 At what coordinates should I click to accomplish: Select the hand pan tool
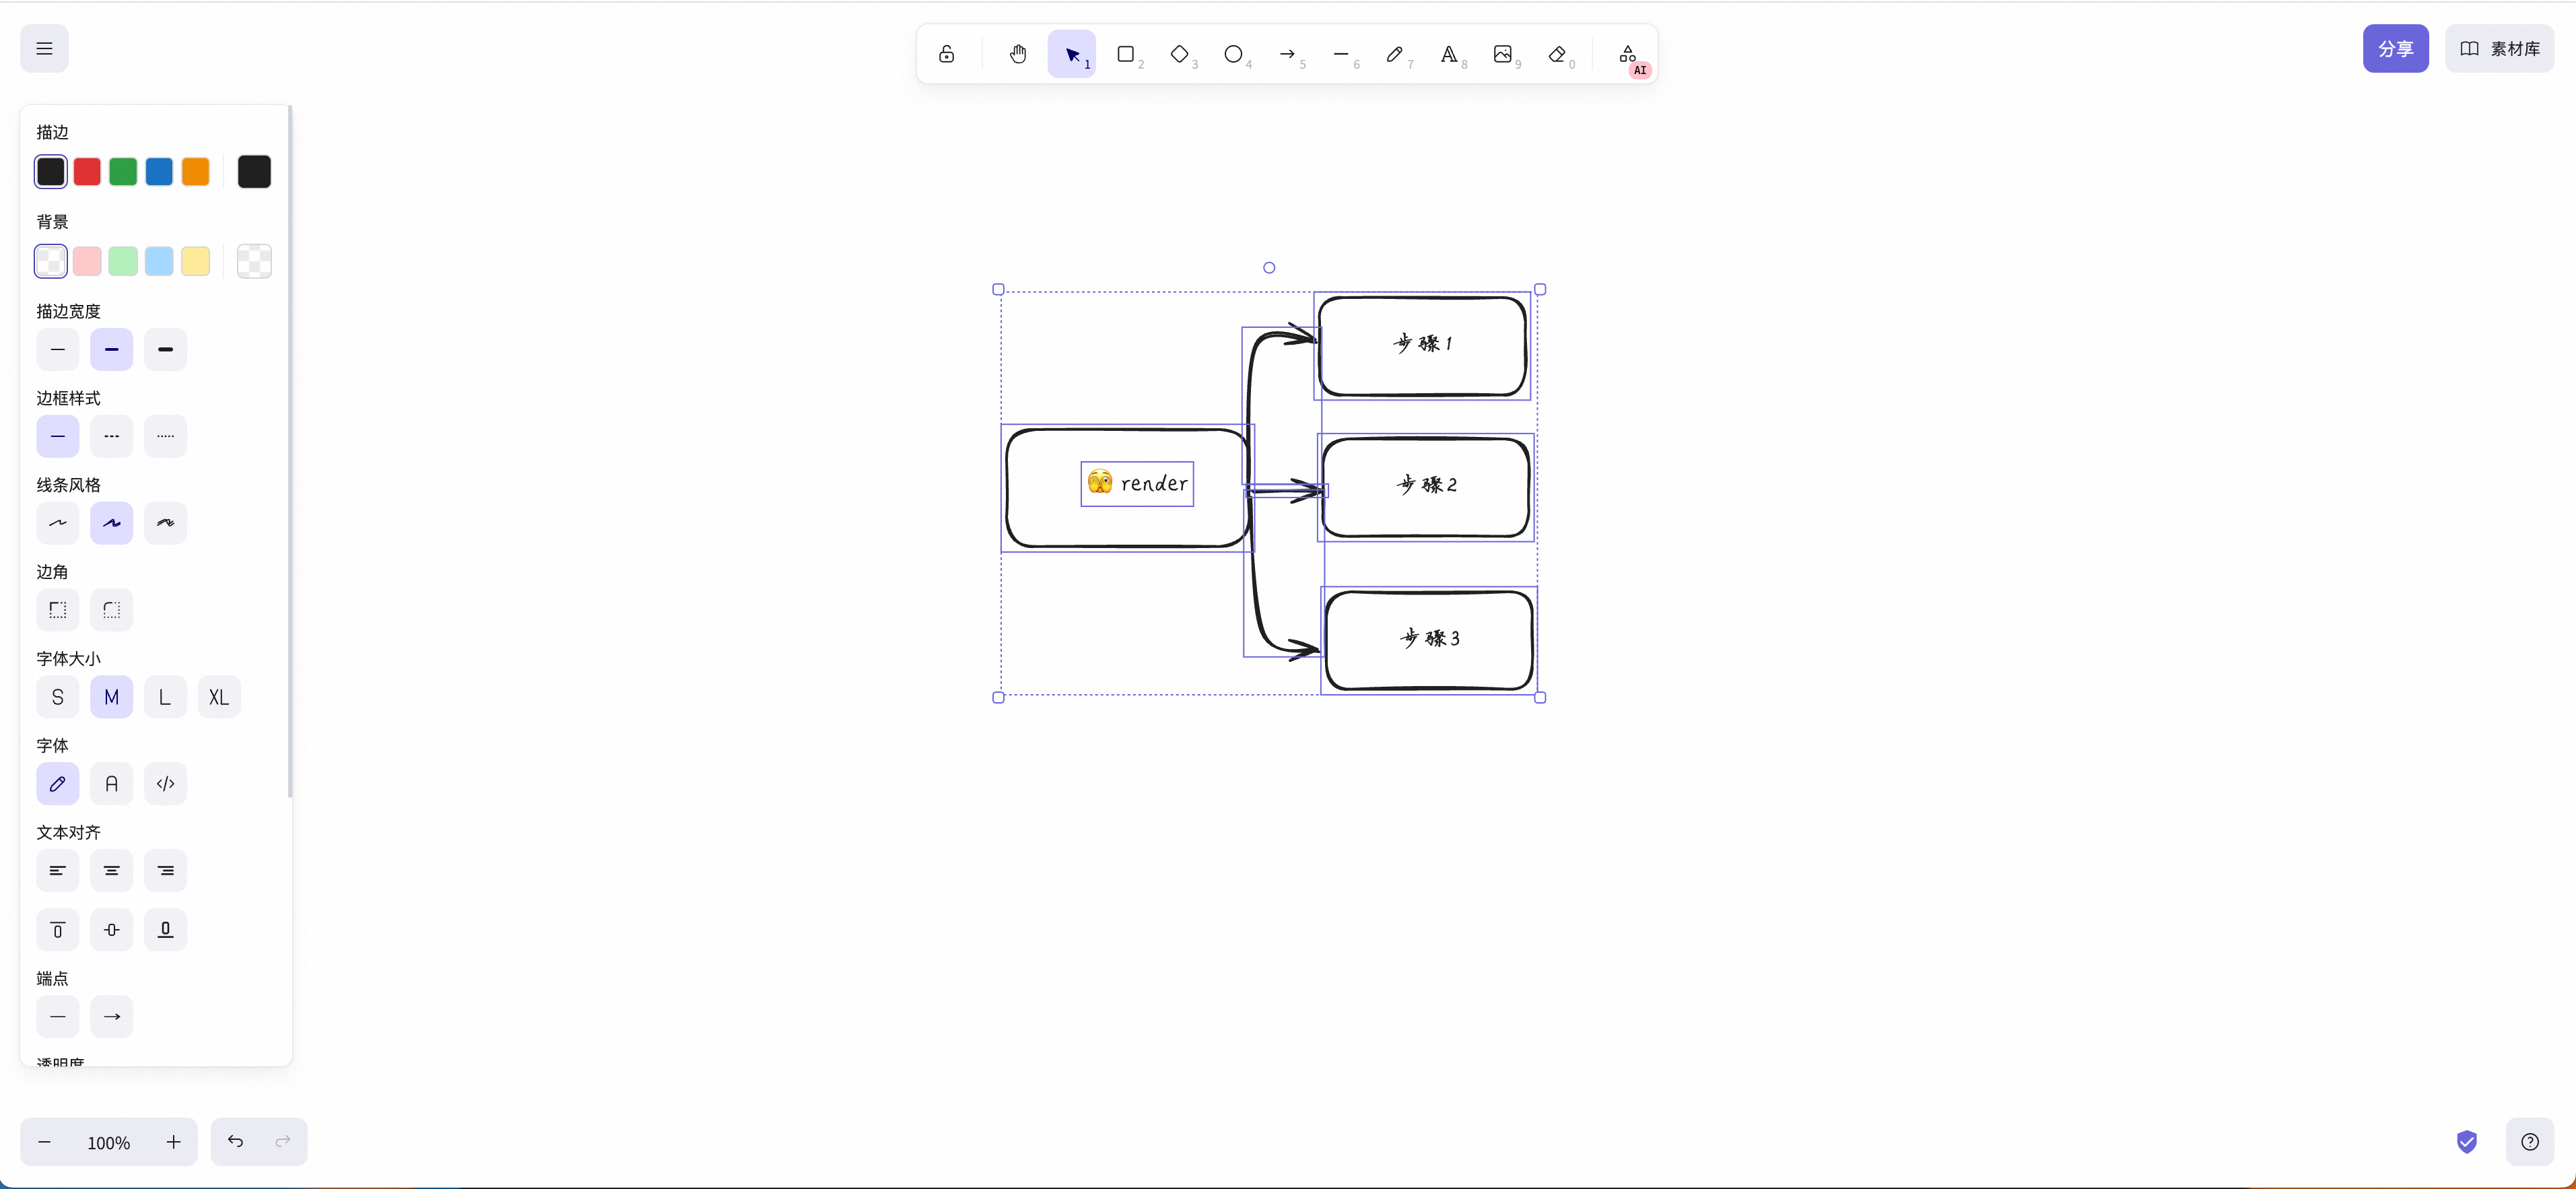pyautogui.click(x=1018, y=54)
